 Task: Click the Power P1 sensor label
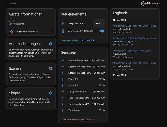tap(73, 79)
